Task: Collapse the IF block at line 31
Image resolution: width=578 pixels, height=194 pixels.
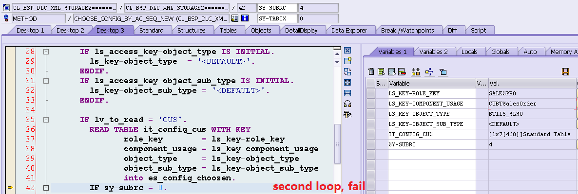Action: [x=46, y=81]
